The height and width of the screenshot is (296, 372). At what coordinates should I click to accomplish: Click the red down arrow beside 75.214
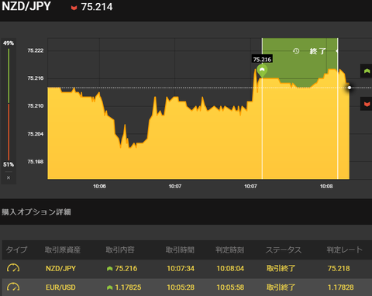click(74, 8)
